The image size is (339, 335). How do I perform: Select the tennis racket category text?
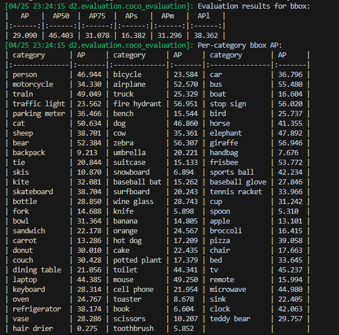[x=236, y=192]
